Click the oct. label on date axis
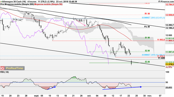This screenshot has width=174, height=97. 89,96
